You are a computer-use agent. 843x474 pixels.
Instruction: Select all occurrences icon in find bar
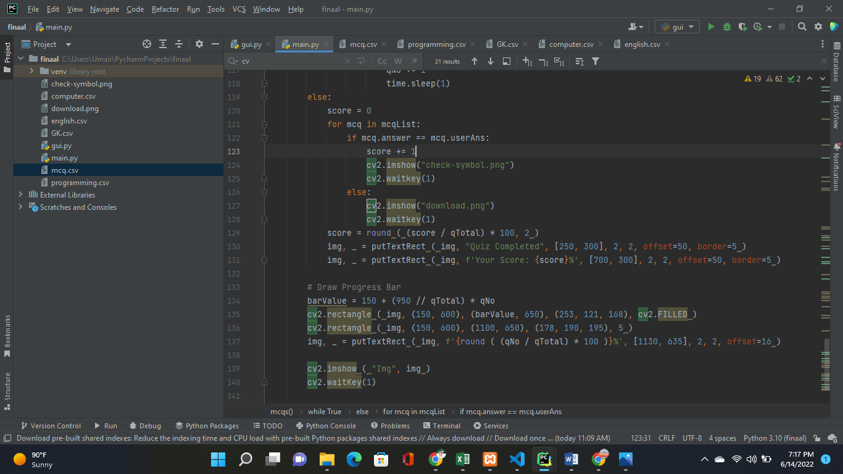coord(559,61)
